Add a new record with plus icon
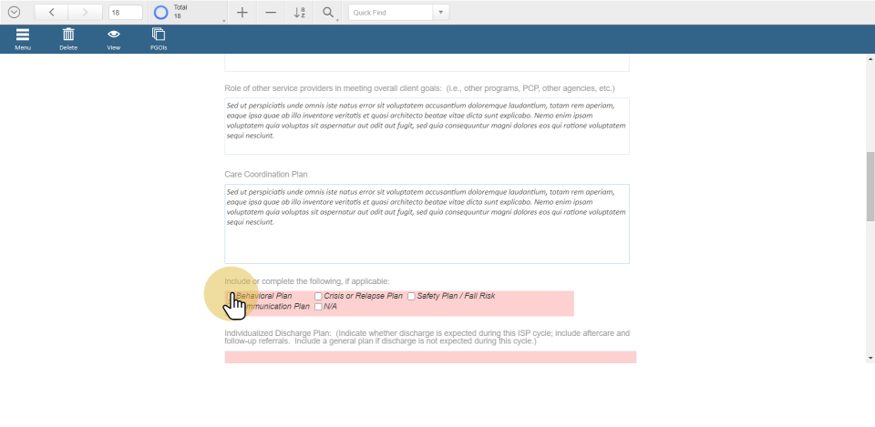This screenshot has height=427, width=875. [242, 13]
